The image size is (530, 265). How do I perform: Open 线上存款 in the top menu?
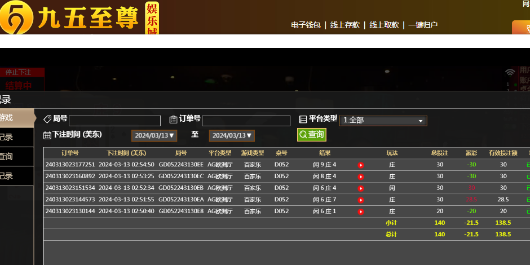coord(344,25)
